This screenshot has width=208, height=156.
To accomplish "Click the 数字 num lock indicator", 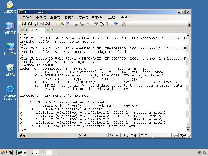I will click(183, 135).
